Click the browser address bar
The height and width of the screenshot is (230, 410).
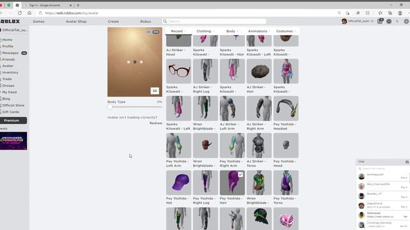click(188, 13)
